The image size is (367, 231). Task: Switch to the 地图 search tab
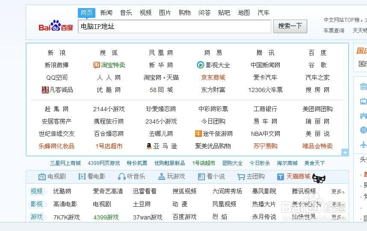[x=244, y=13]
